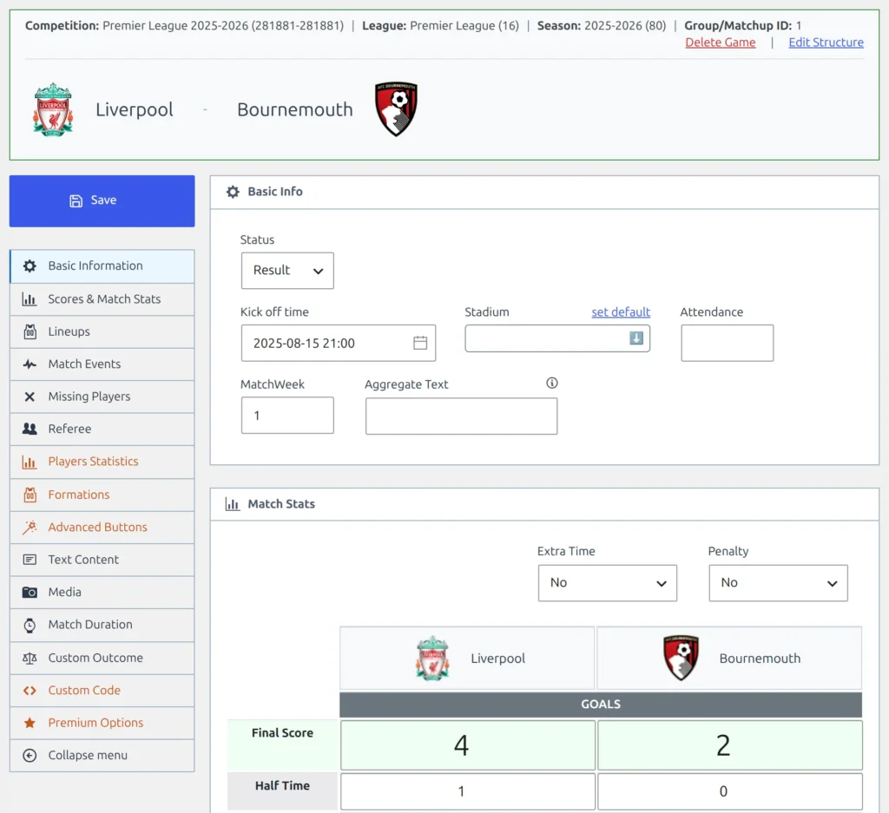The width and height of the screenshot is (889, 813).
Task: Click Liverpool half time field showing 1
Action: point(468,791)
